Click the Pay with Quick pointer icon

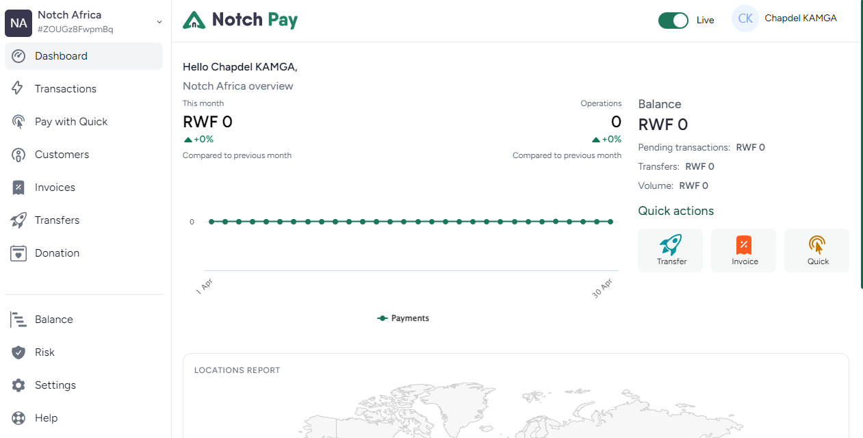pyautogui.click(x=18, y=122)
